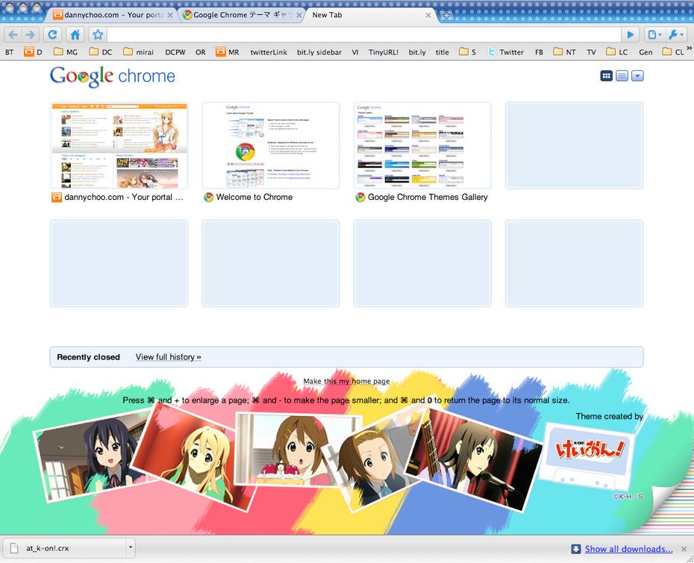Screen dimensions: 694x563
Task: Open the wrench tools menu
Action: (675, 34)
